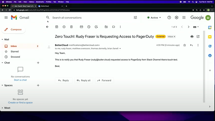215x121 pixels.
Task: Open the email in new window
Action: 198,37
